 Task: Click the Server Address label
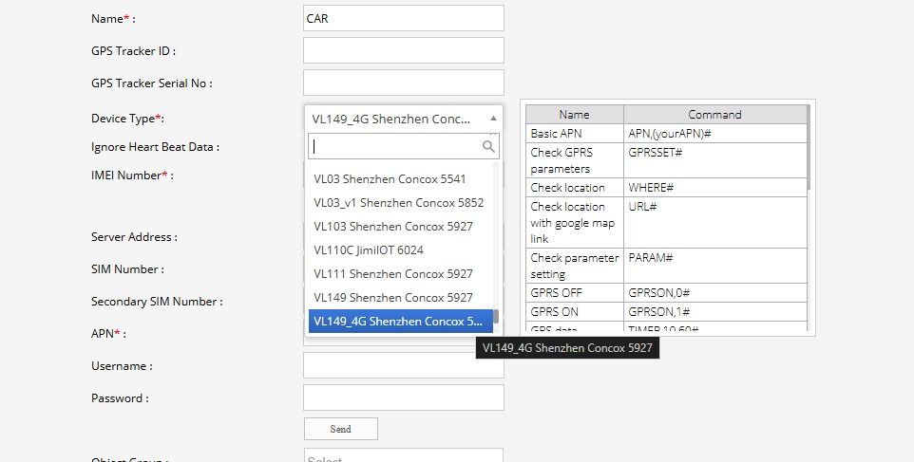pyautogui.click(x=134, y=237)
